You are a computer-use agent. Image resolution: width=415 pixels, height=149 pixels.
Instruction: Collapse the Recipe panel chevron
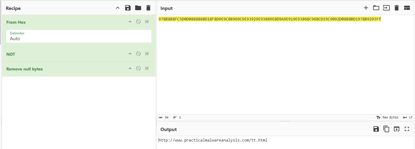pos(118,8)
